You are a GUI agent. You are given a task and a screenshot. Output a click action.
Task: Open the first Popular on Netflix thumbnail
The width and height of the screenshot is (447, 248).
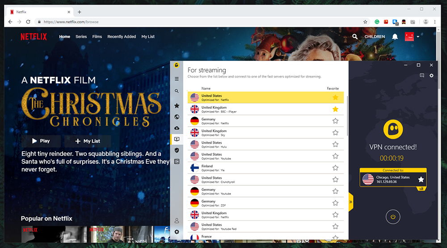click(54, 234)
